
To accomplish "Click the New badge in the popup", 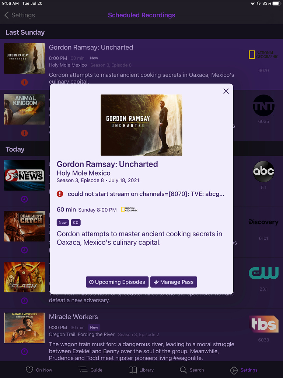I will (63, 223).
